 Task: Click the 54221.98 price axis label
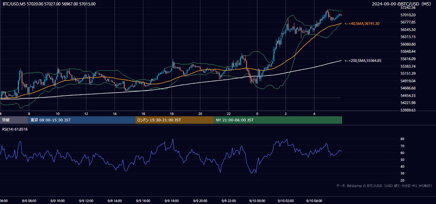point(408,103)
